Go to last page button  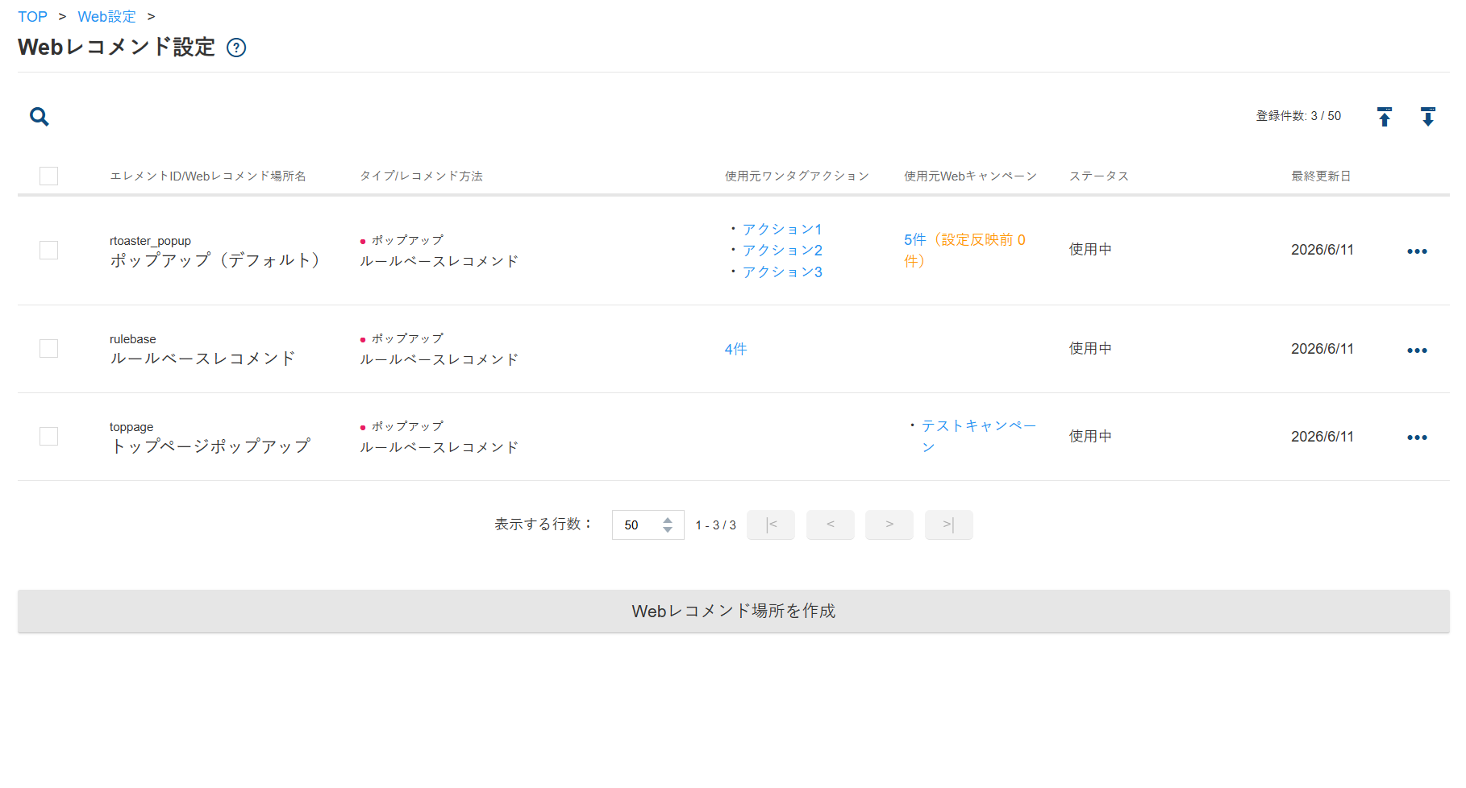949,525
